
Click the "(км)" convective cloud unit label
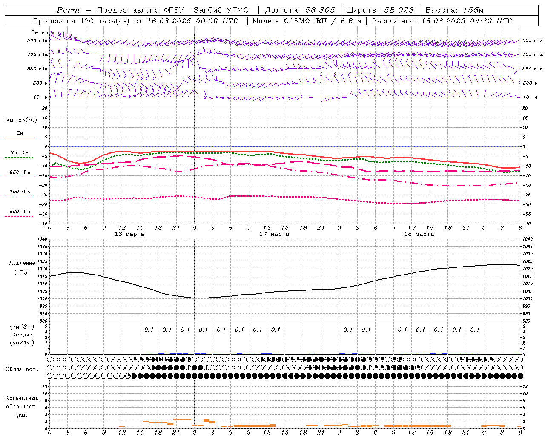22,415
